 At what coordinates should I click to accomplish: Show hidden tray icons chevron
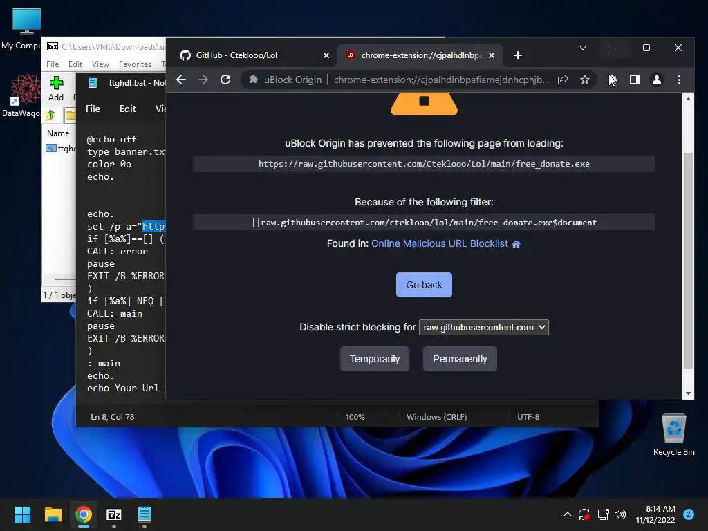pos(568,514)
